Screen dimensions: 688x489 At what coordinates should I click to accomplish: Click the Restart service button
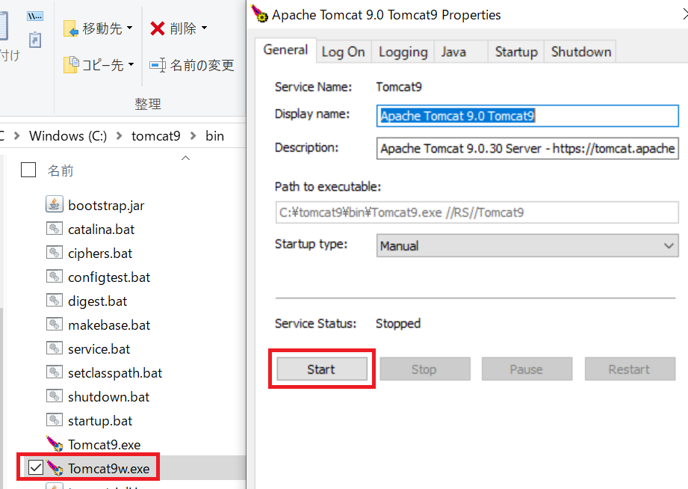click(630, 369)
